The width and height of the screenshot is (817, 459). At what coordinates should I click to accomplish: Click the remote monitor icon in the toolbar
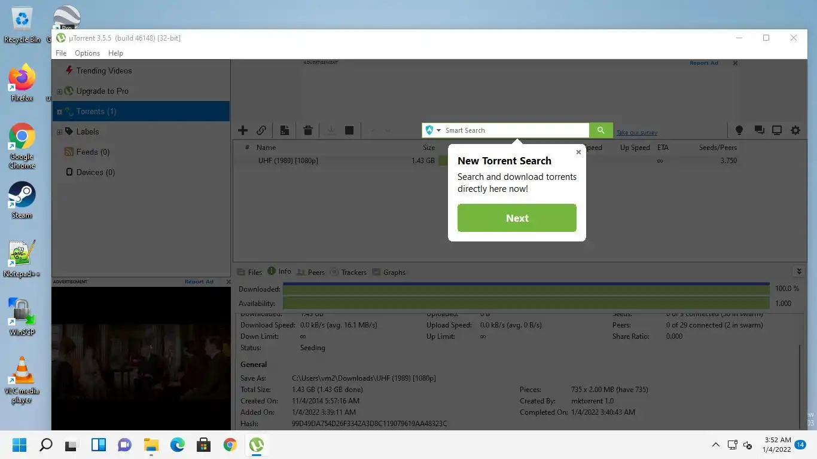777,130
